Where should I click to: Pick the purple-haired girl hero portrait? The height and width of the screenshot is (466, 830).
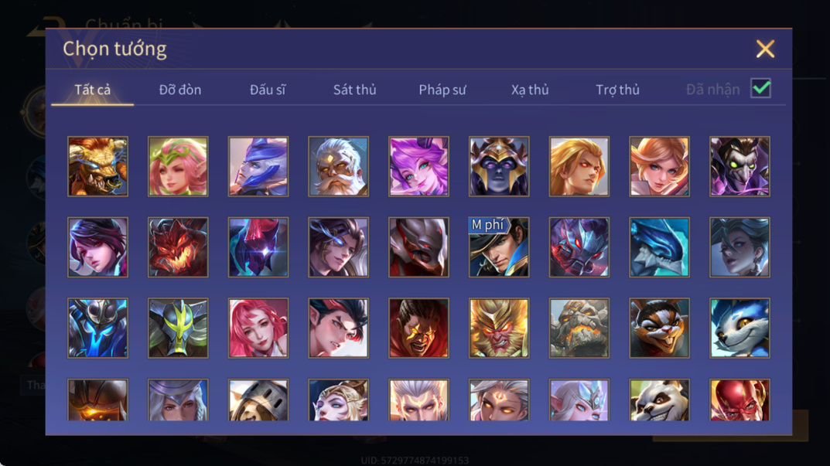(x=418, y=167)
